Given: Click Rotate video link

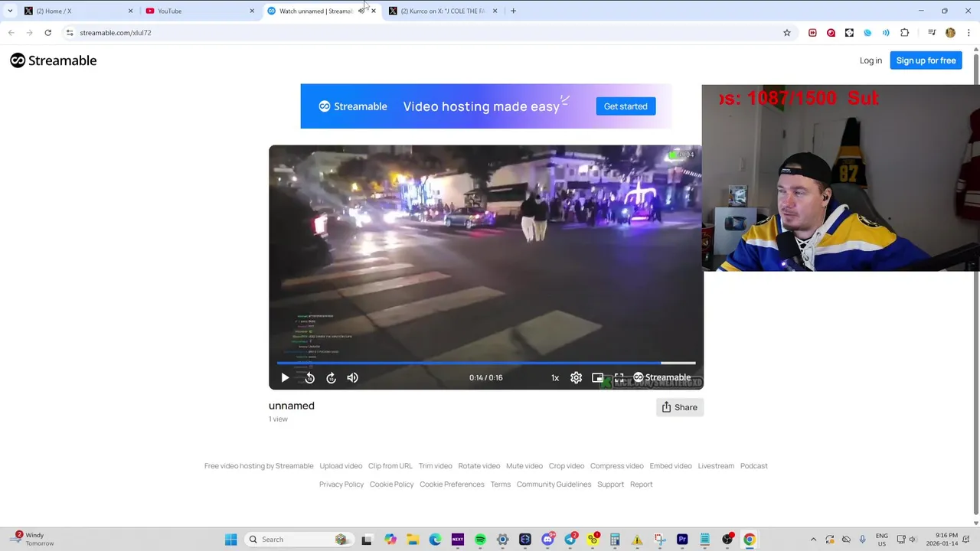Looking at the screenshot, I should click(x=479, y=466).
